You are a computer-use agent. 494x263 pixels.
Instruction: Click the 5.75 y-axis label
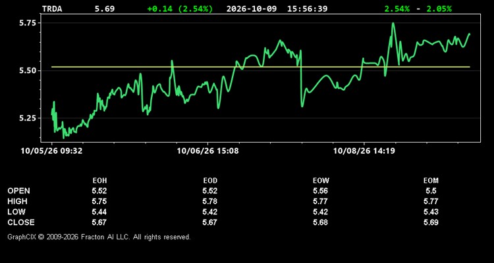(28, 23)
